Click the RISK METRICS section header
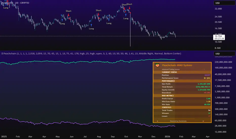The width and height of the screenshot is (236, 139). tap(168, 96)
